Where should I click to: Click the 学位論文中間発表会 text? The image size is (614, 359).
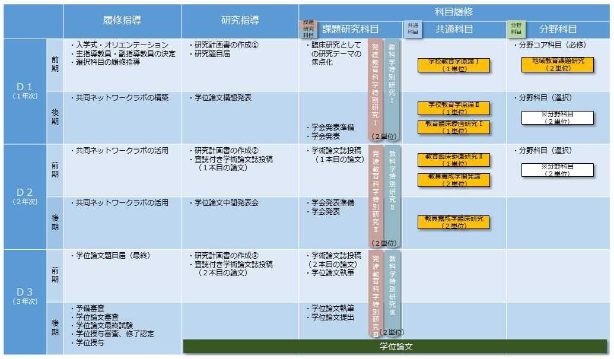227,203
